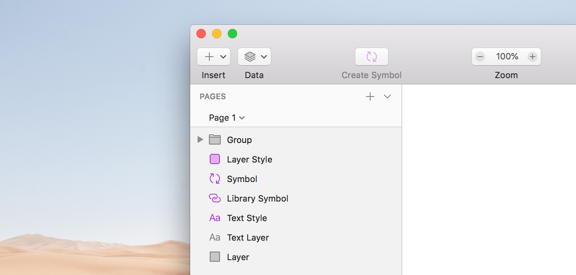Click the Create Symbol toolbar icon
This screenshot has width=576, height=275.
point(371,57)
